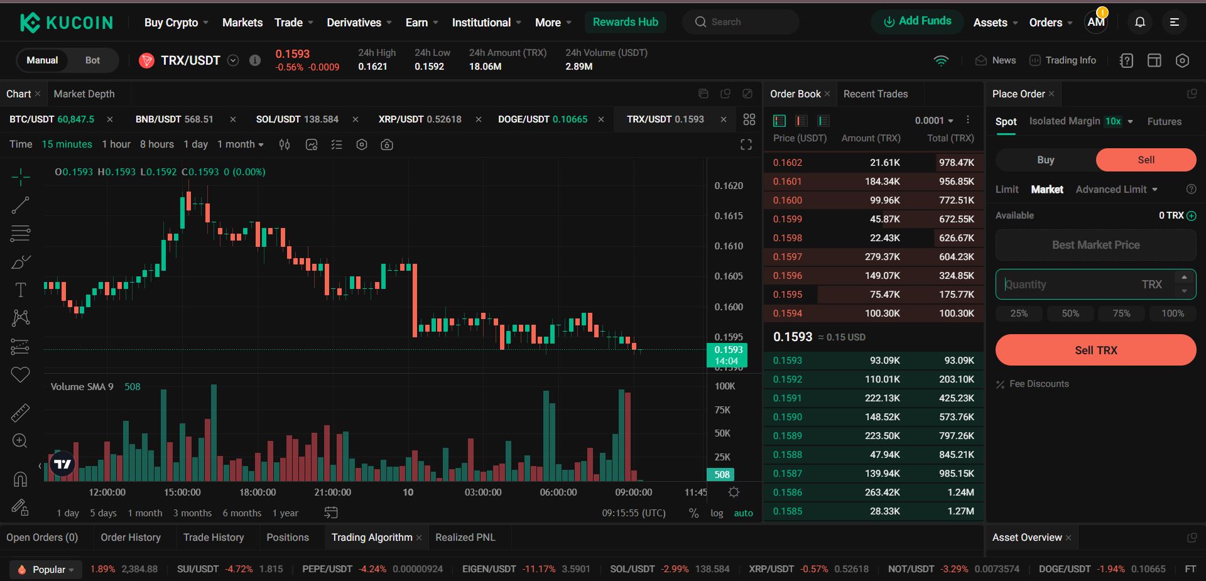Expand the Derivatives dropdown
The image size is (1206, 581).
(x=359, y=23)
